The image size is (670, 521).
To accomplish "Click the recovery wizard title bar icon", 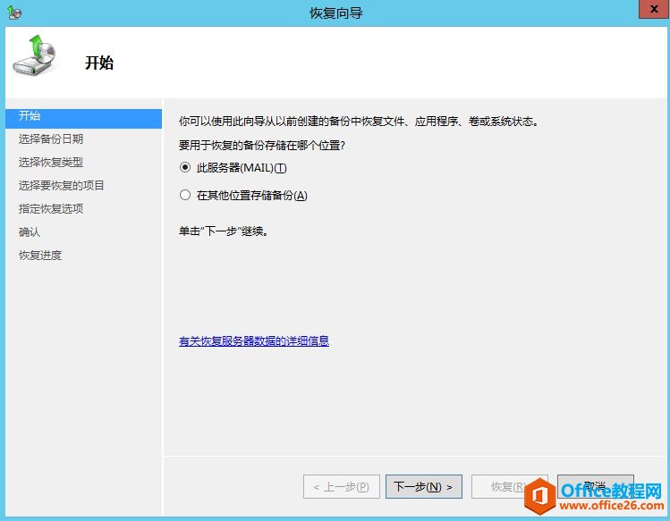I will tap(14, 13).
